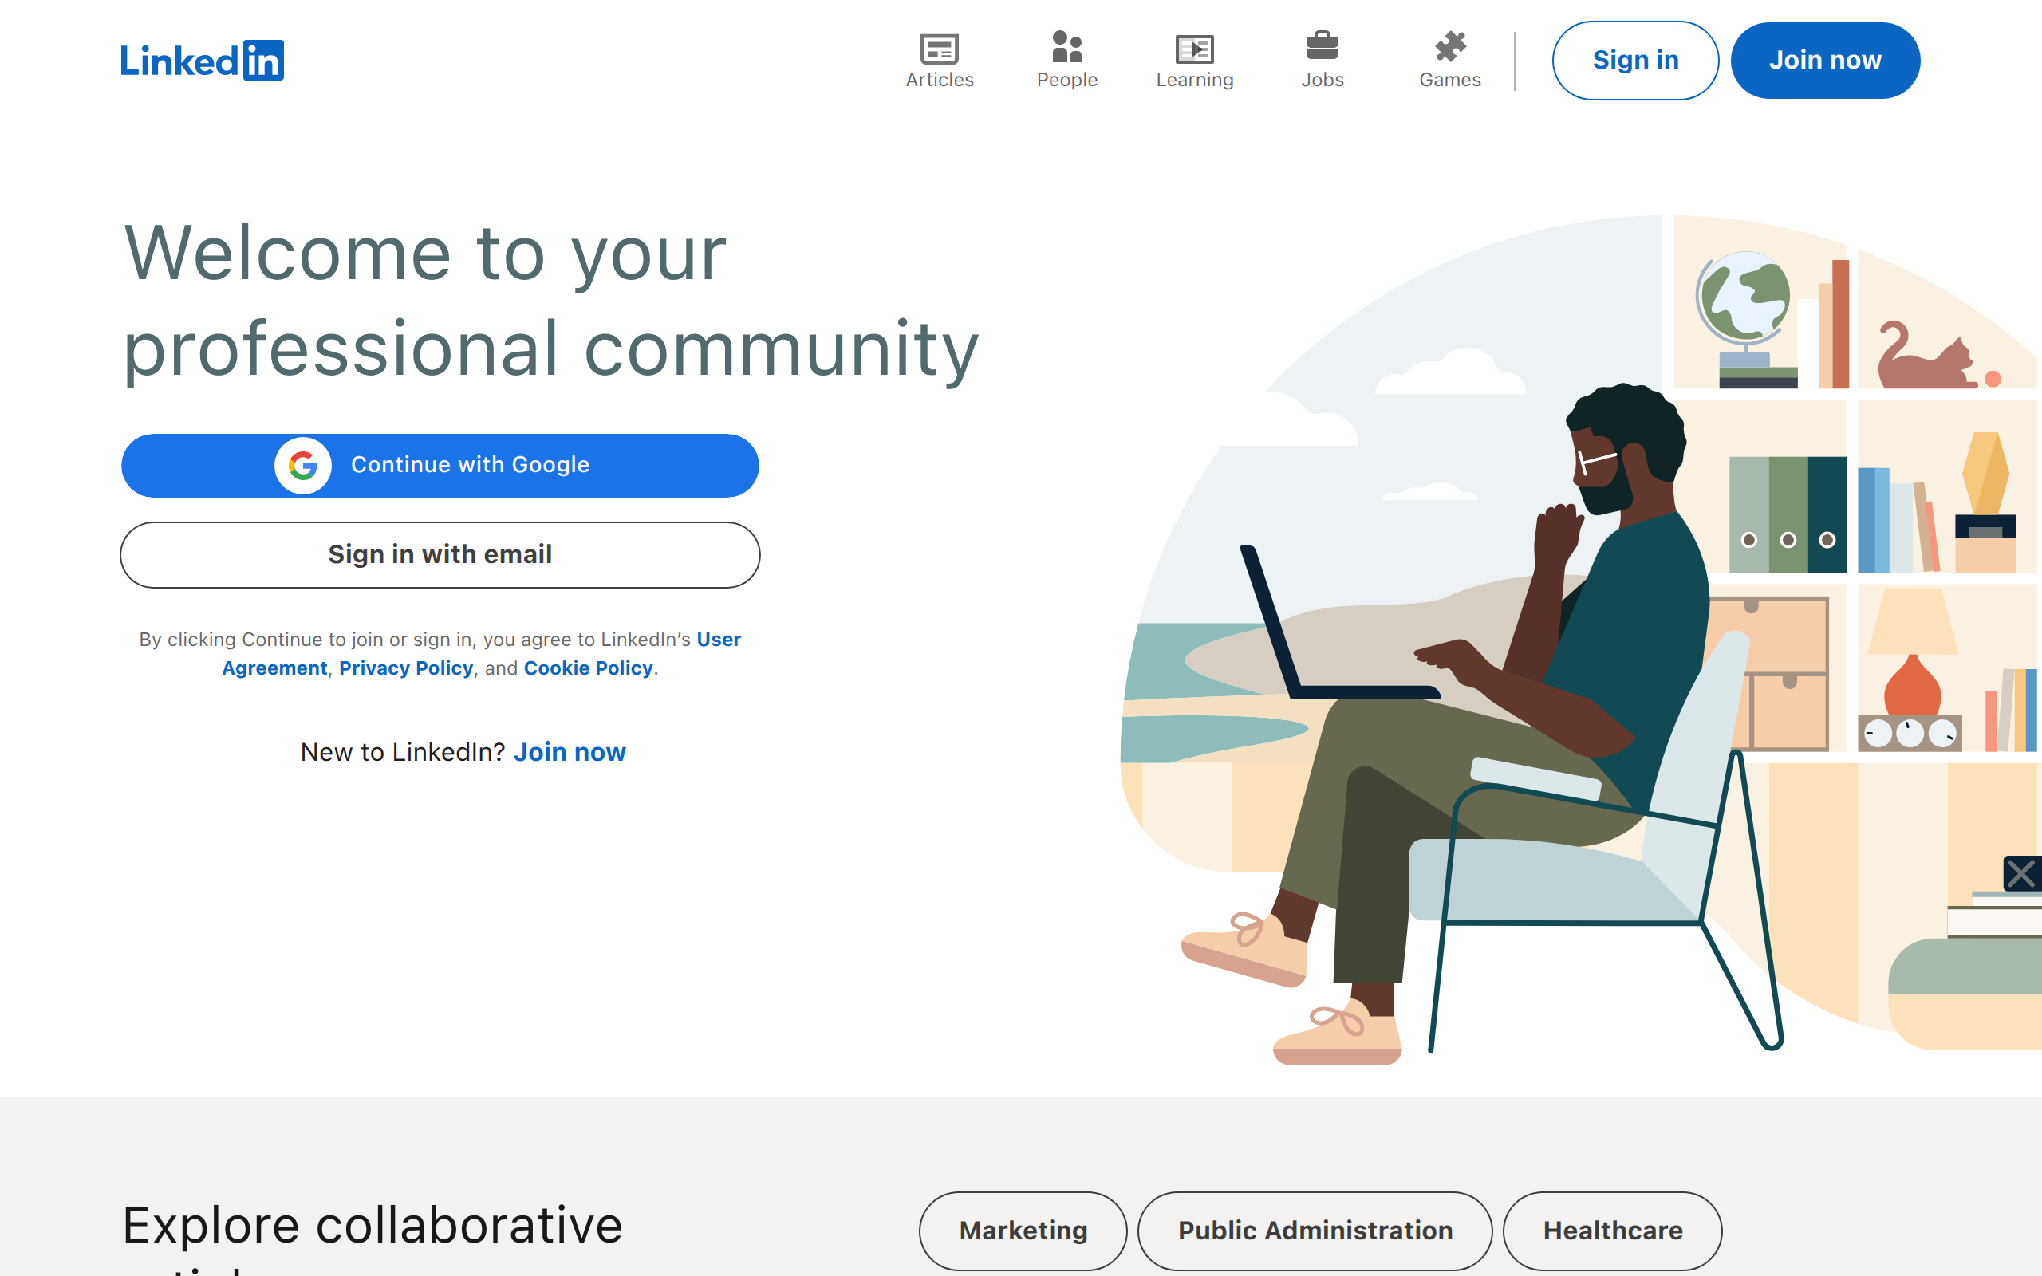This screenshot has width=2042, height=1276.
Task: Select the Marketing topic pill
Action: (1023, 1231)
